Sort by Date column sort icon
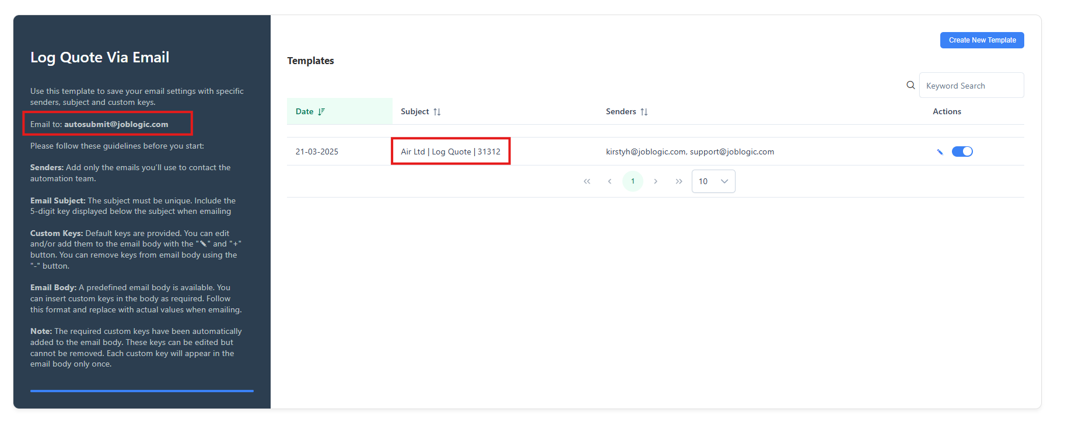The image size is (1068, 433). tap(321, 111)
